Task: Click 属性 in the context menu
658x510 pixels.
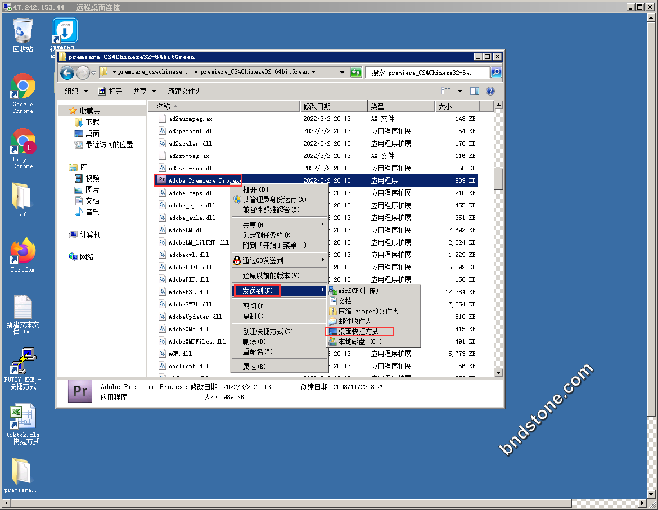Action: click(254, 367)
